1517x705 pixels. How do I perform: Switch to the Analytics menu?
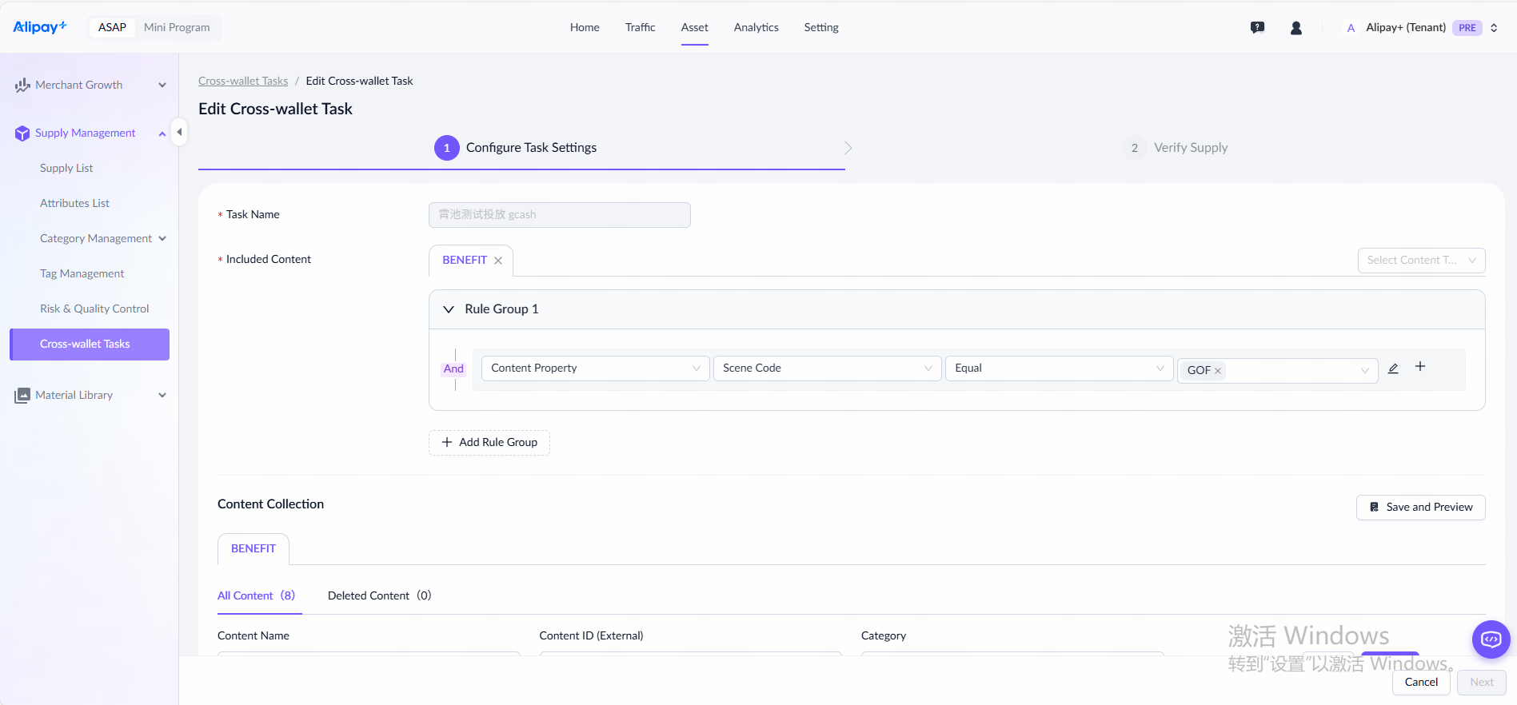756,27
